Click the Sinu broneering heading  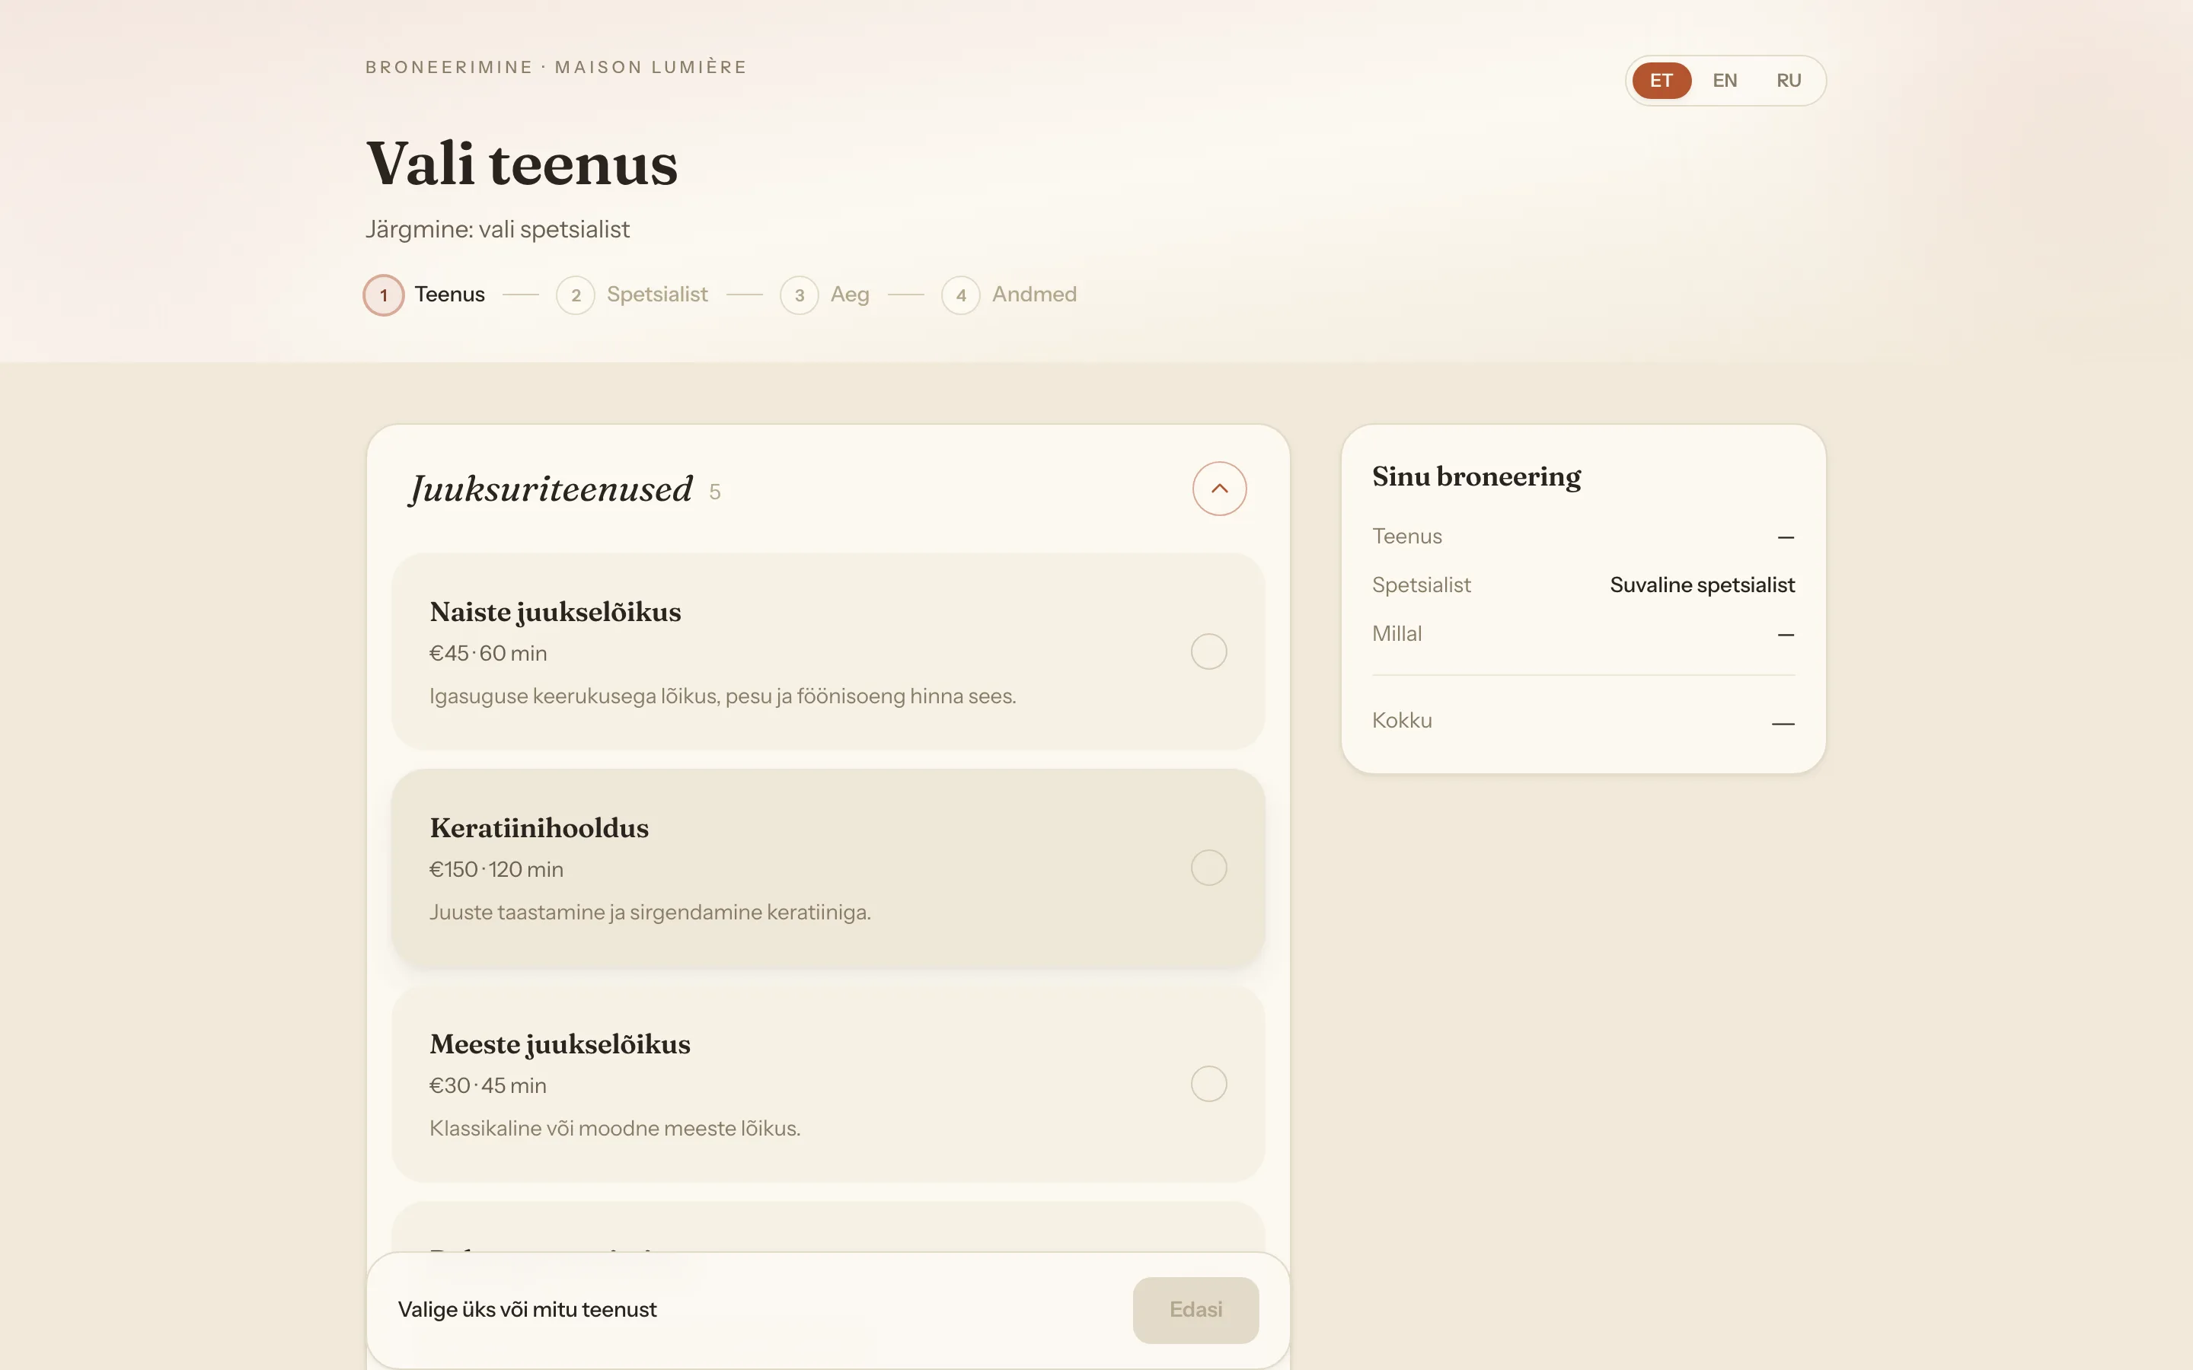point(1476,476)
